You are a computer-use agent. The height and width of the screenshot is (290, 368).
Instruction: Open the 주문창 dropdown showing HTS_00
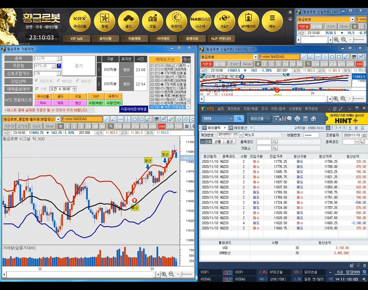54,66
